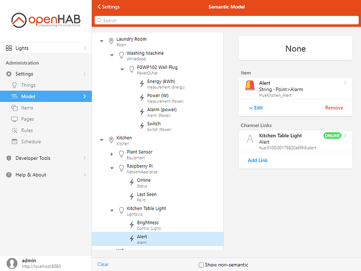Click the Help & About question icon
Image resolution: width=361 pixels, height=271 pixels.
9,175
